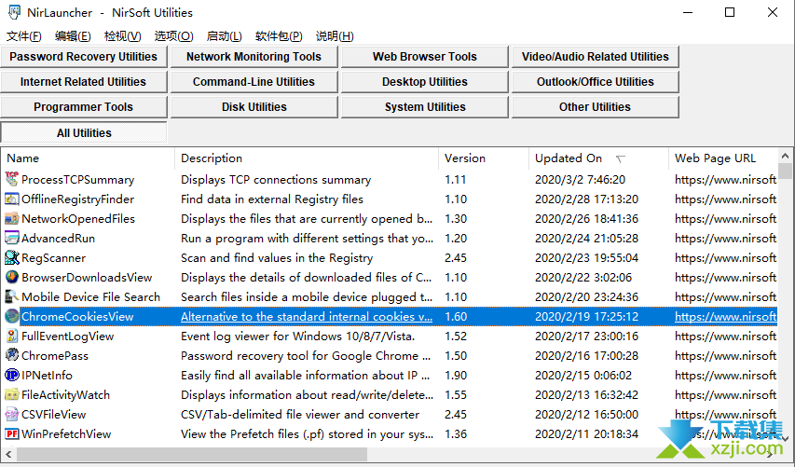
Task: Open the 说明(H) help menu
Action: (x=335, y=36)
